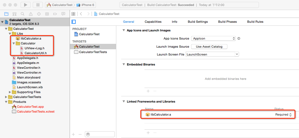Screen dimensions: 299x138
Task: Click the related items grid icon
Action: 73,14
